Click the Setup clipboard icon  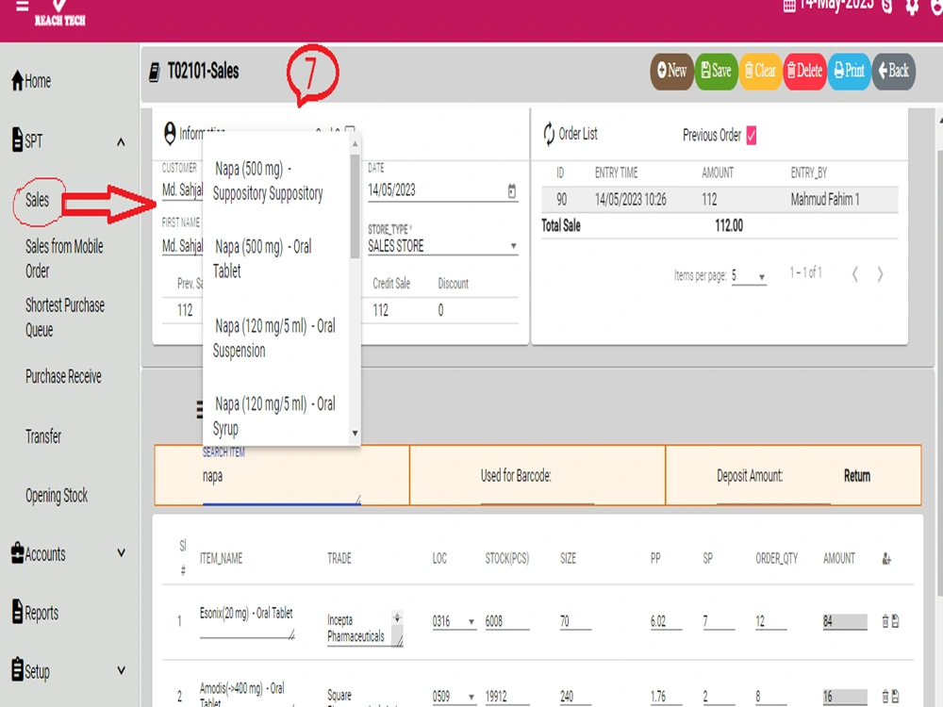click(x=17, y=669)
